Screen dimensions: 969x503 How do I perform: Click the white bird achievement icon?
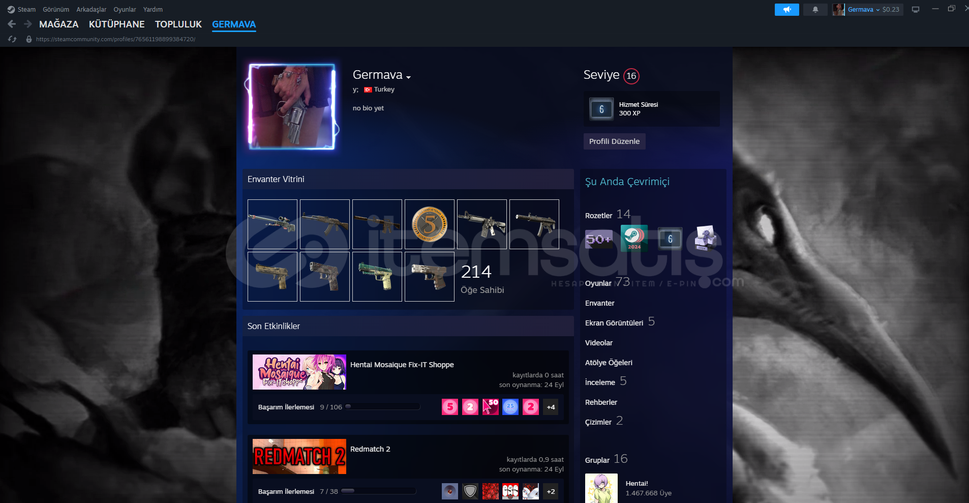[x=531, y=491]
